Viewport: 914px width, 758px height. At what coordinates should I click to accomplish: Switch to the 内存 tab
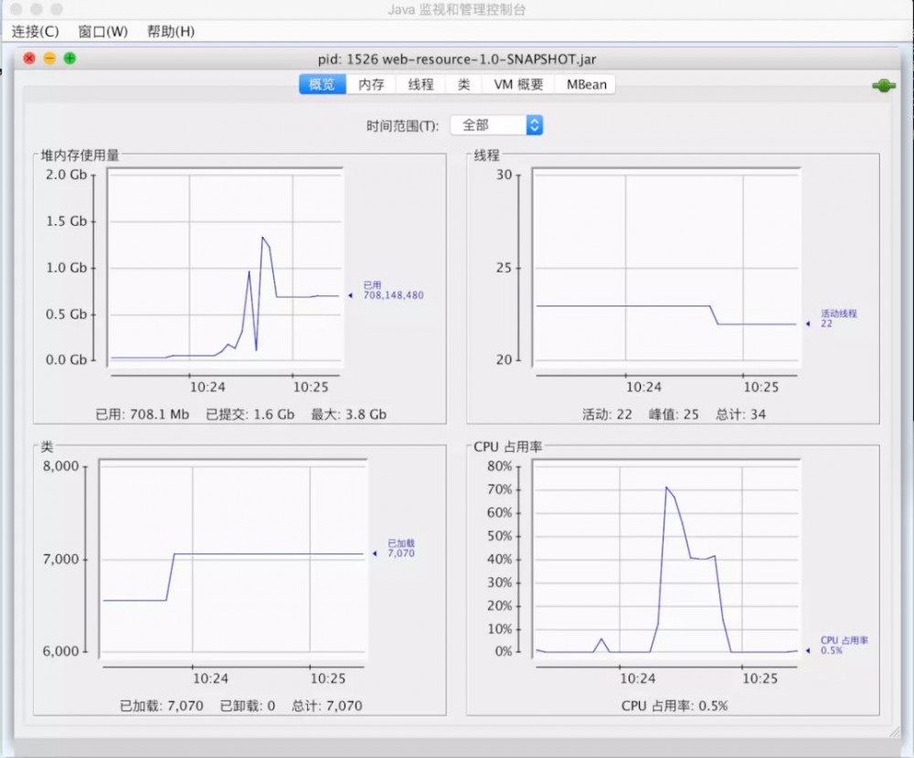coord(371,84)
